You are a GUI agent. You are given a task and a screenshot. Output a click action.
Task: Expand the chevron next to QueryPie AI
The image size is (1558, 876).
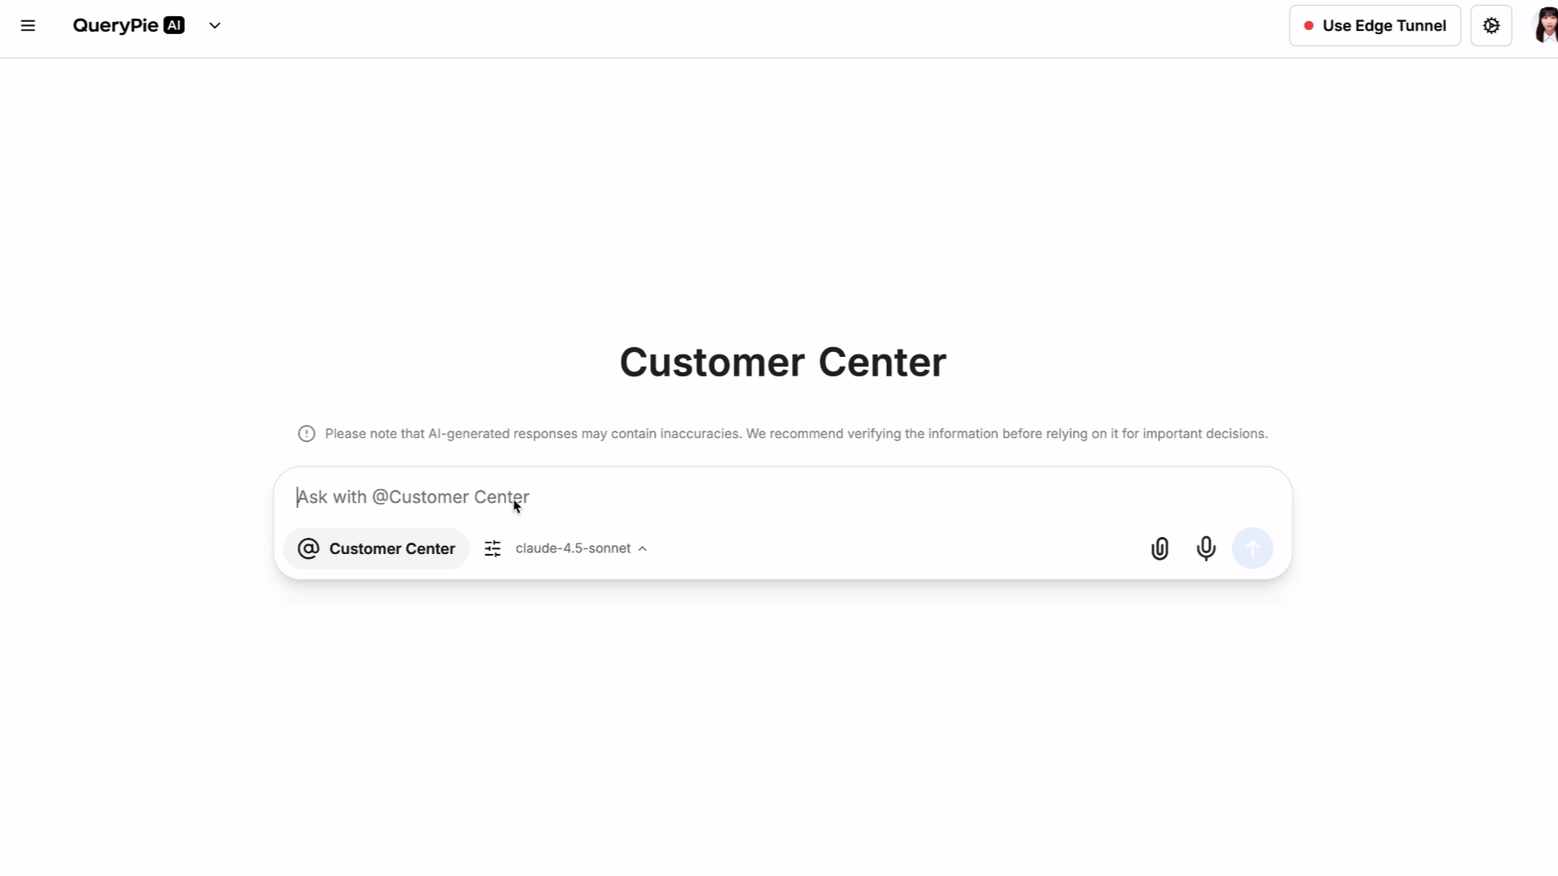[215, 25]
